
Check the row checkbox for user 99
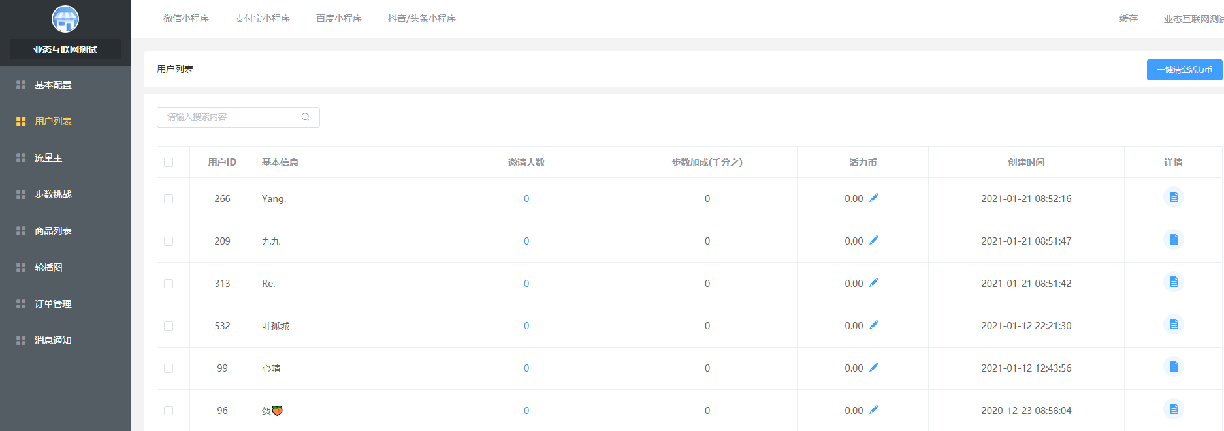[169, 368]
